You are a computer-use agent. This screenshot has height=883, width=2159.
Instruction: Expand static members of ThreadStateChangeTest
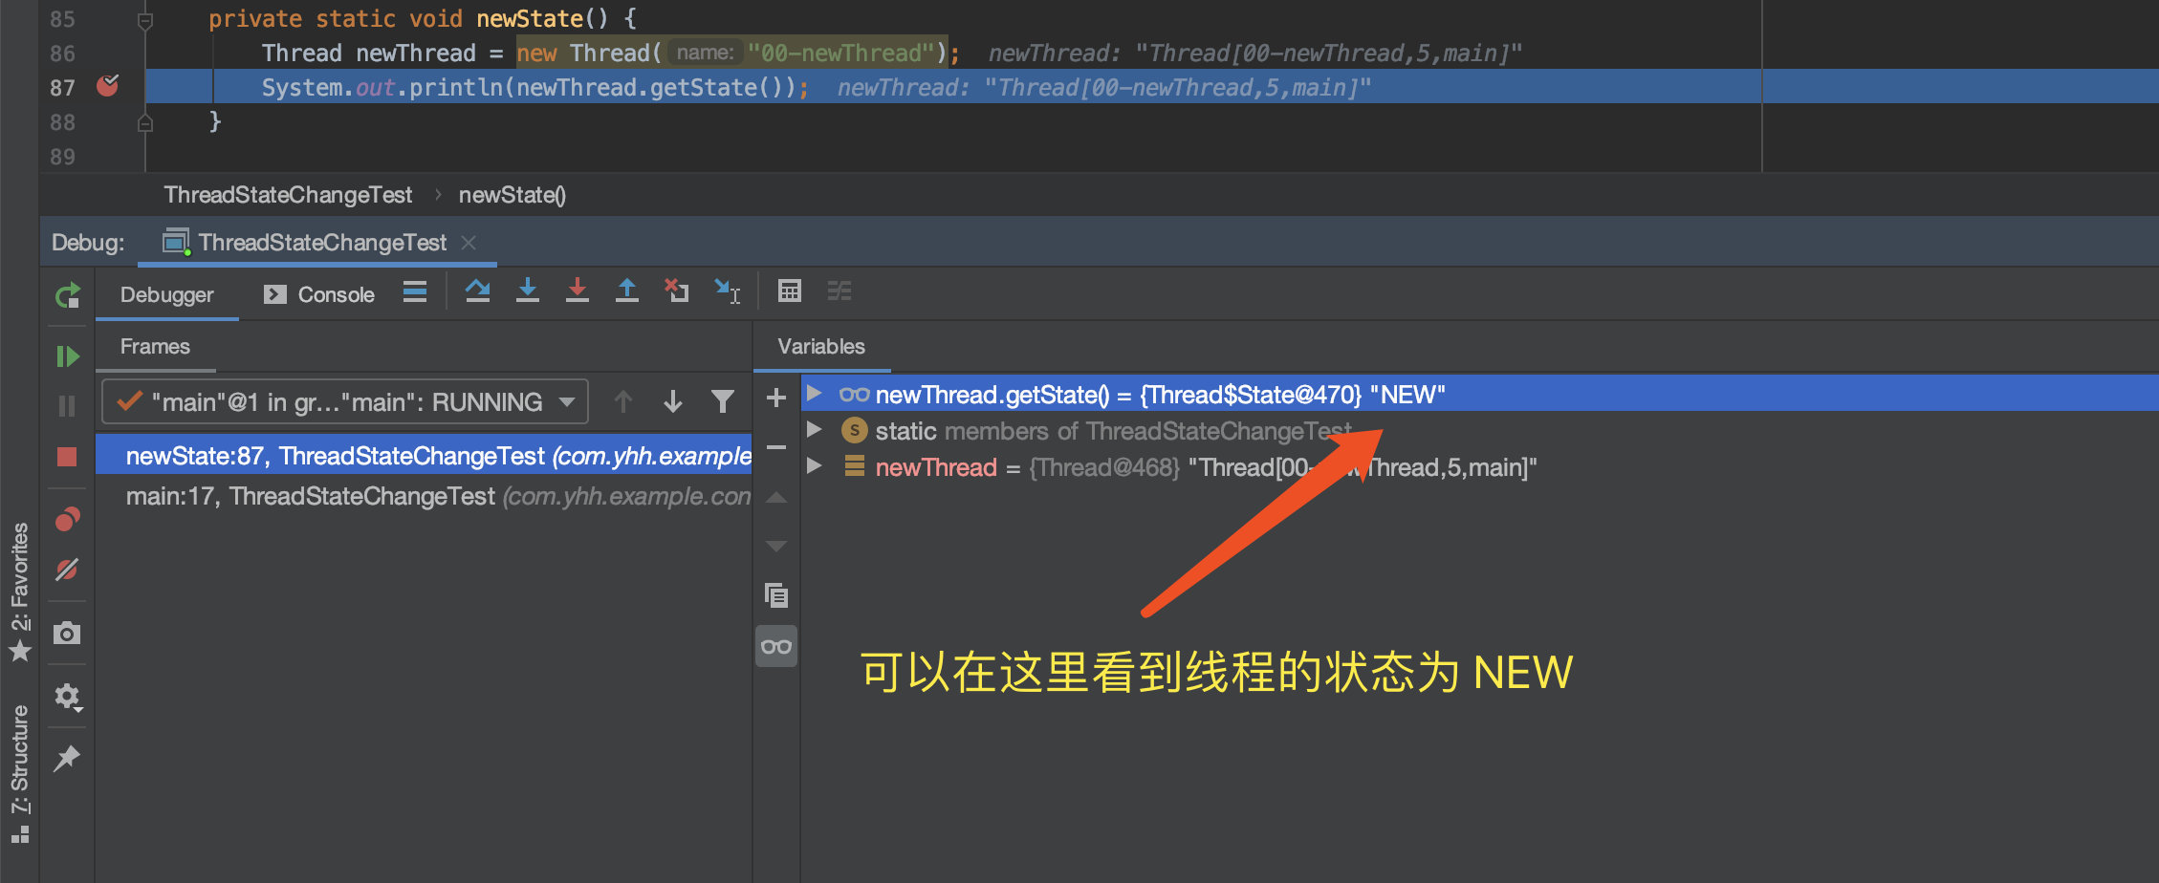pos(815,430)
